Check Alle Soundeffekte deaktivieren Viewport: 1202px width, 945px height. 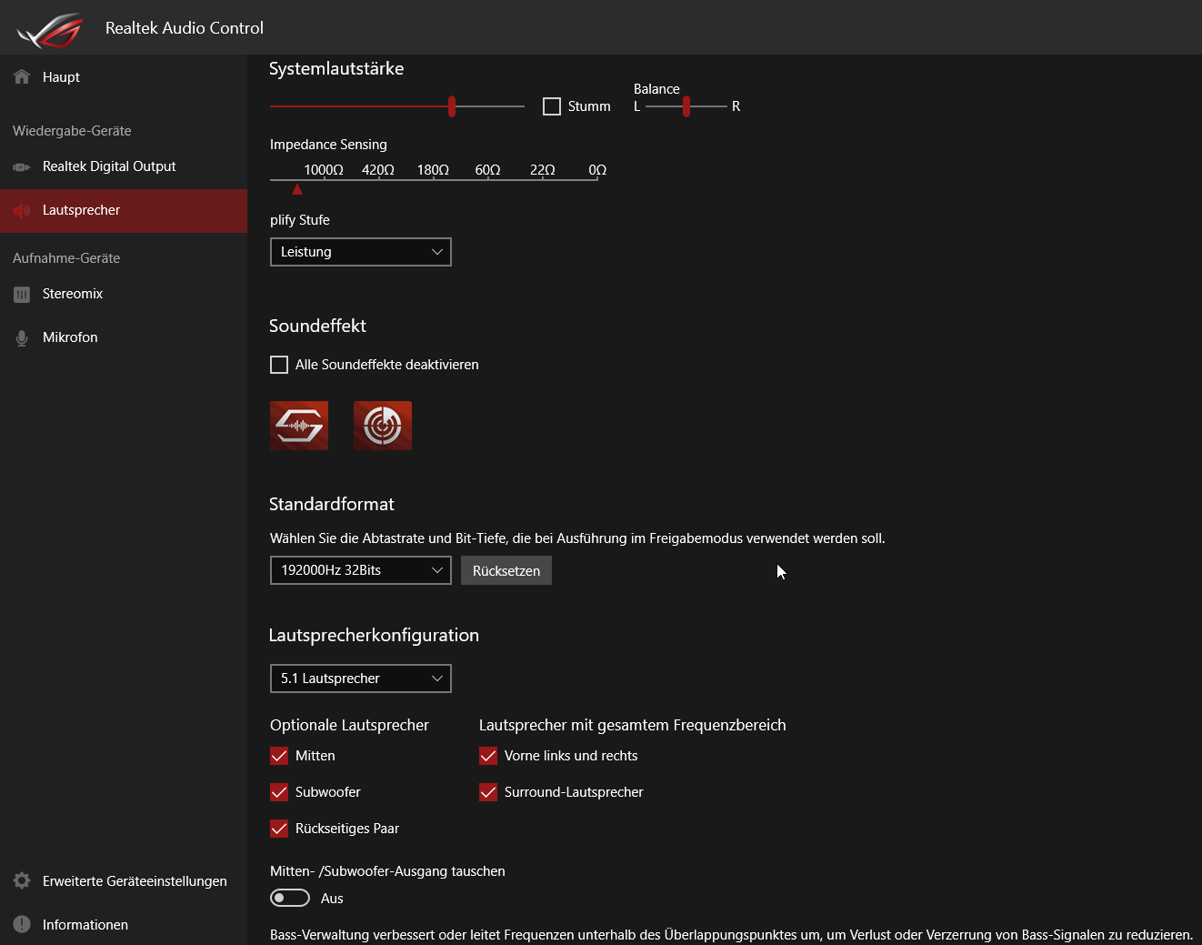(279, 365)
